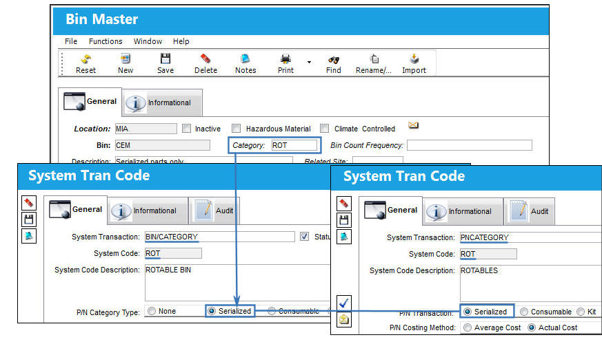Toggle the Hazardous Material checkbox
The height and width of the screenshot is (344, 602).
(x=237, y=129)
